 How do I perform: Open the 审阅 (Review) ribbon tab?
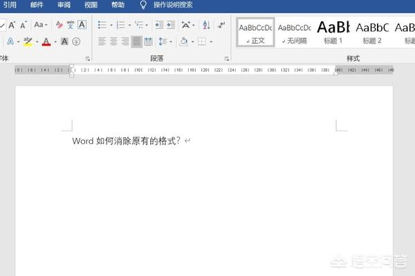[x=64, y=5]
